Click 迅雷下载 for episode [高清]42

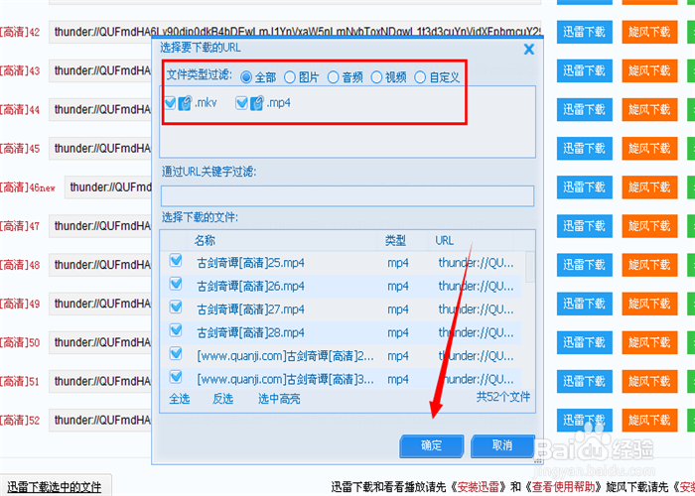[x=585, y=32]
